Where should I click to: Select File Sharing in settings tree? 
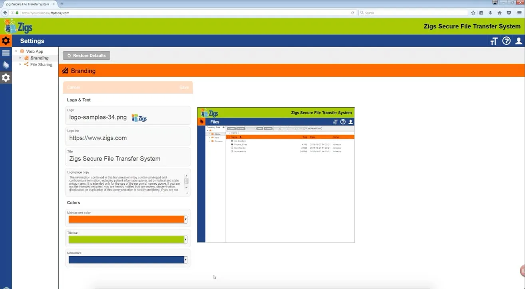click(41, 64)
